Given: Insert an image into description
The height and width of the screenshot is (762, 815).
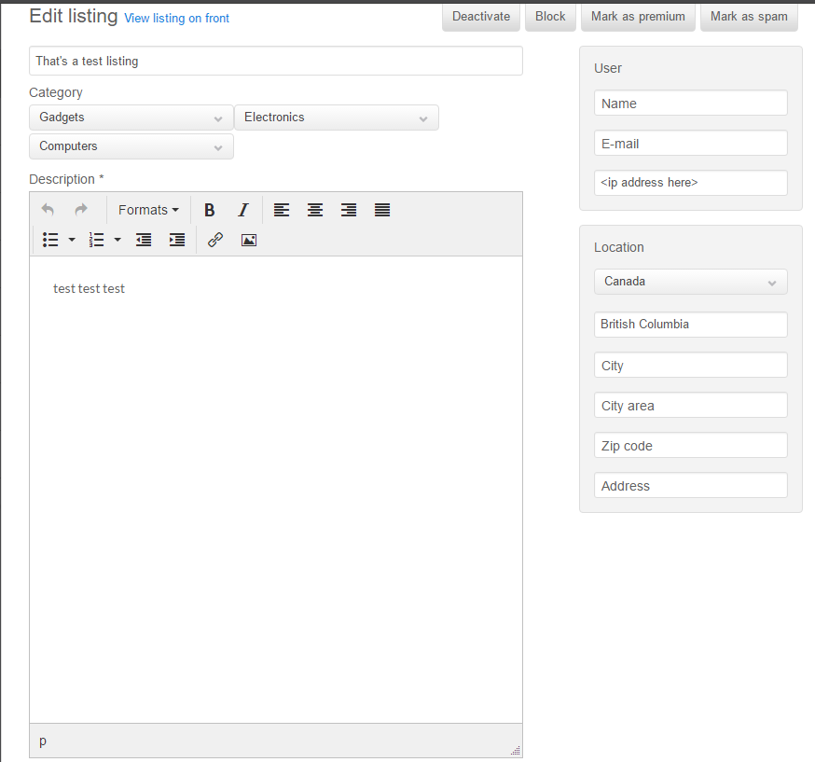Looking at the screenshot, I should [x=249, y=240].
